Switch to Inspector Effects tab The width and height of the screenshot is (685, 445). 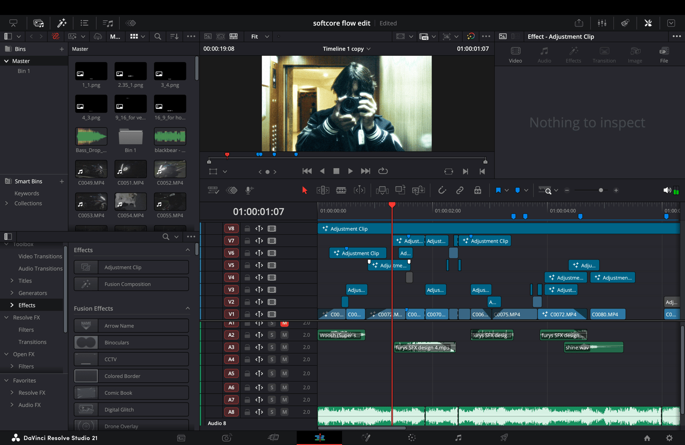click(574, 54)
